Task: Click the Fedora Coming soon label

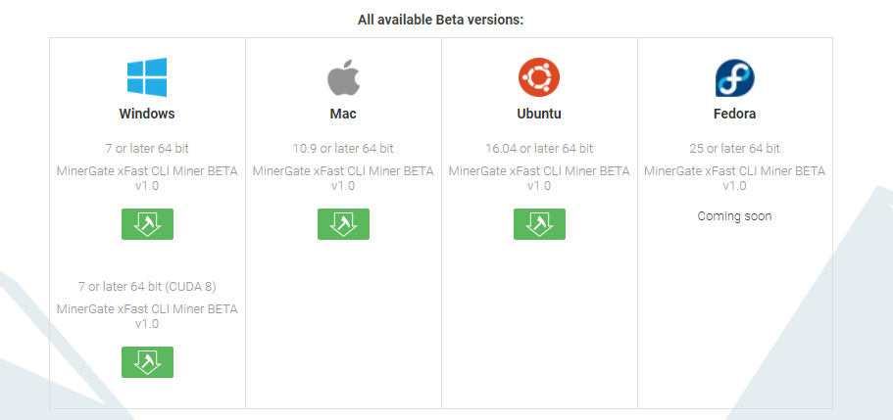Action: (734, 216)
